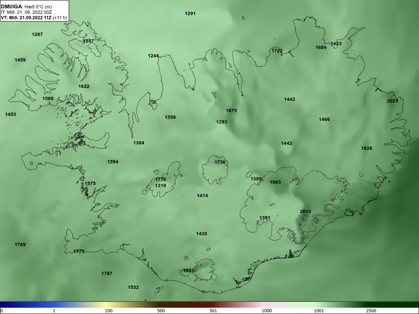Click the 1594 height value
The height and width of the screenshot is (314, 419).
pyautogui.click(x=113, y=162)
